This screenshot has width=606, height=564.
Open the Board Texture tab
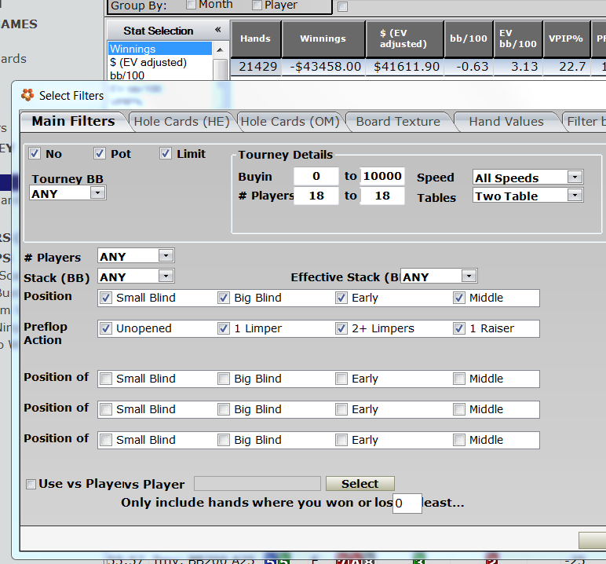click(398, 122)
